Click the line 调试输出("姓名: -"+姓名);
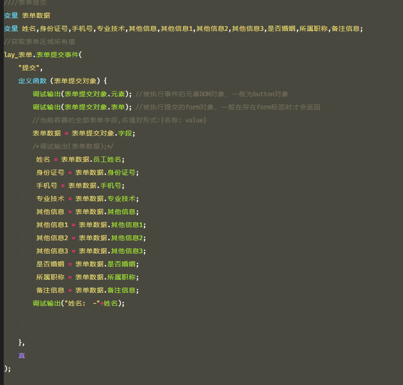This screenshot has height=385, width=403. click(x=78, y=304)
